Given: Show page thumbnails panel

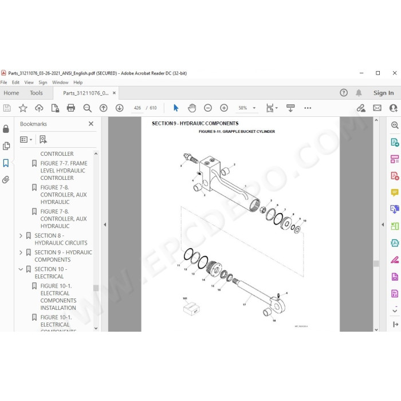Looking at the screenshot, I should (x=6, y=146).
